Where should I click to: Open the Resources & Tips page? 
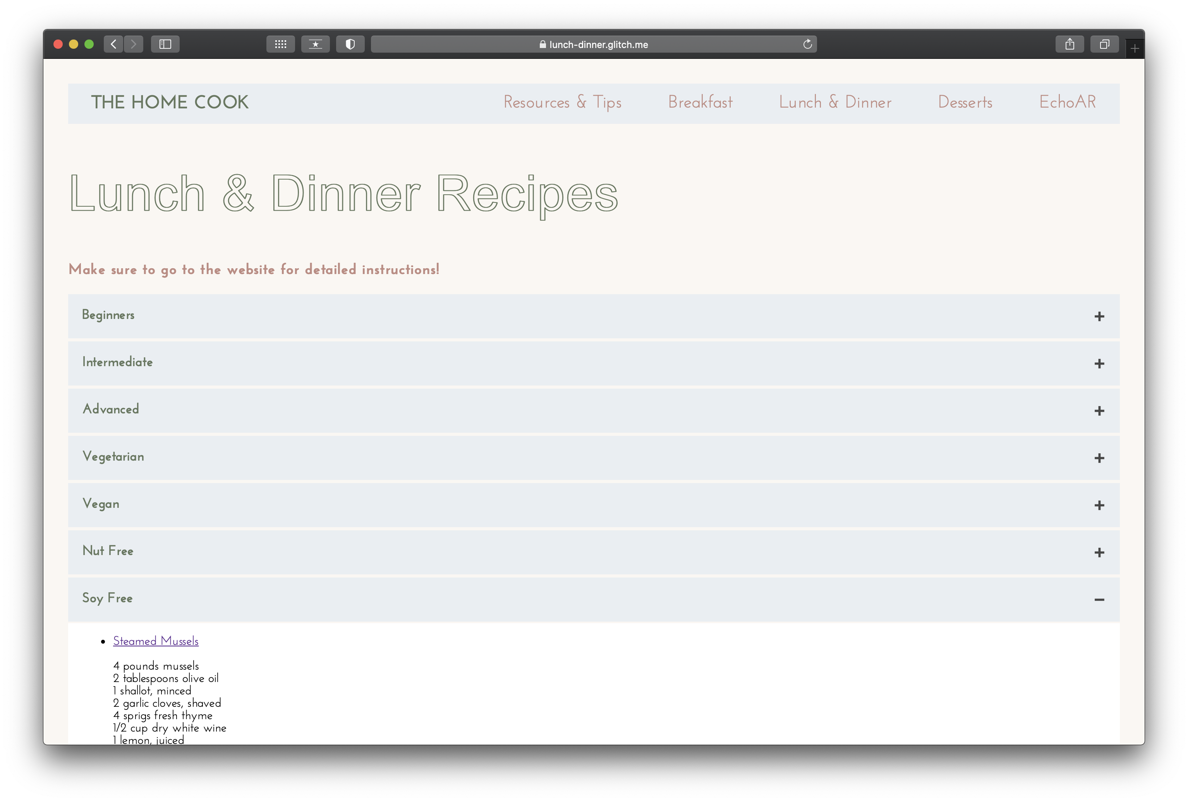(562, 102)
